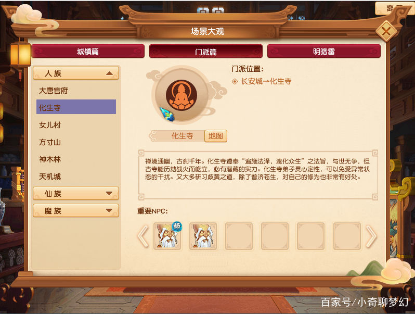The width and height of the screenshot is (415, 314).
Task: Select the first NPC portrait with 师 badge
Action: point(167,236)
